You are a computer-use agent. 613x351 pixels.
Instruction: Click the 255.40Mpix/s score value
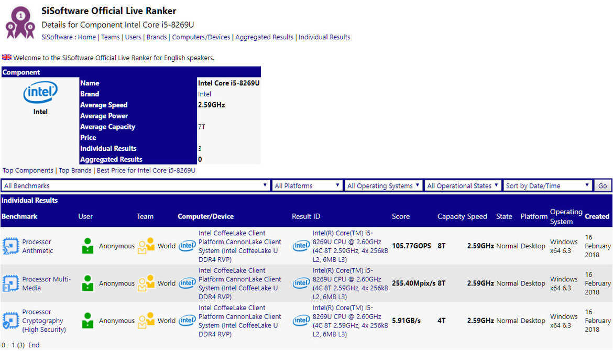414,283
